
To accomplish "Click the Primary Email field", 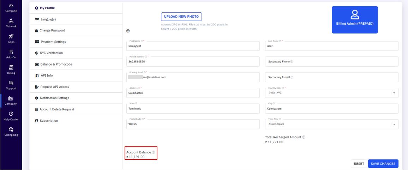I will pos(193,77).
